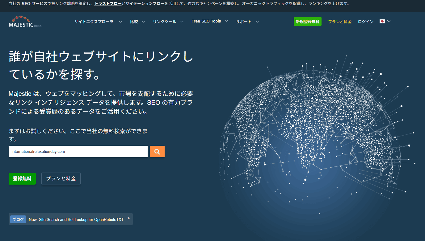Click the green 新規登録無料 button
The image size is (425, 241).
(x=308, y=22)
